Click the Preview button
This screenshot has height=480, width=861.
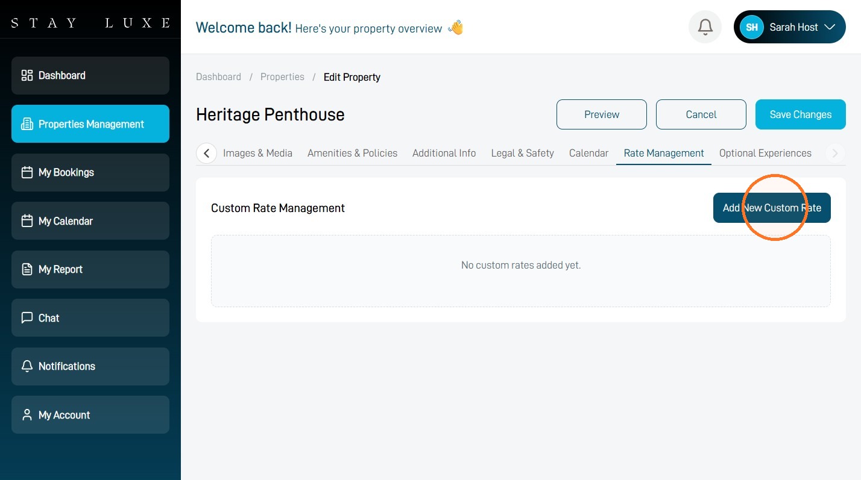point(602,114)
